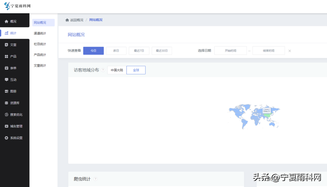
Task: Click the 快速查看 label
Action: [74, 50]
